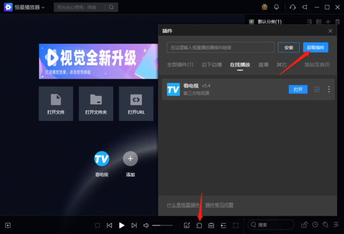The height and width of the screenshot is (234, 344).
Task: Click the title bar search input field
Action: [80, 7]
